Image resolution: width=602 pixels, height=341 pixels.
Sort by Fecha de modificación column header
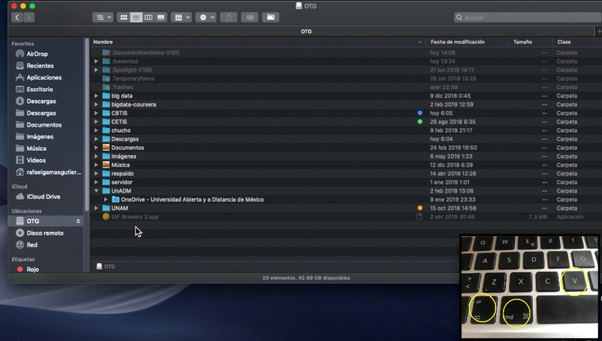[x=457, y=42]
